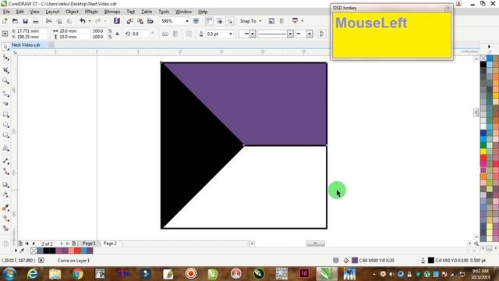
Task: Select the Drop Shadow tool
Action: tap(5, 184)
